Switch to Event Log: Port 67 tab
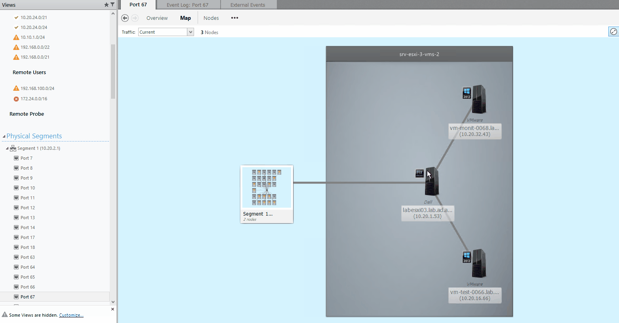The width and height of the screenshot is (619, 323). tap(187, 5)
